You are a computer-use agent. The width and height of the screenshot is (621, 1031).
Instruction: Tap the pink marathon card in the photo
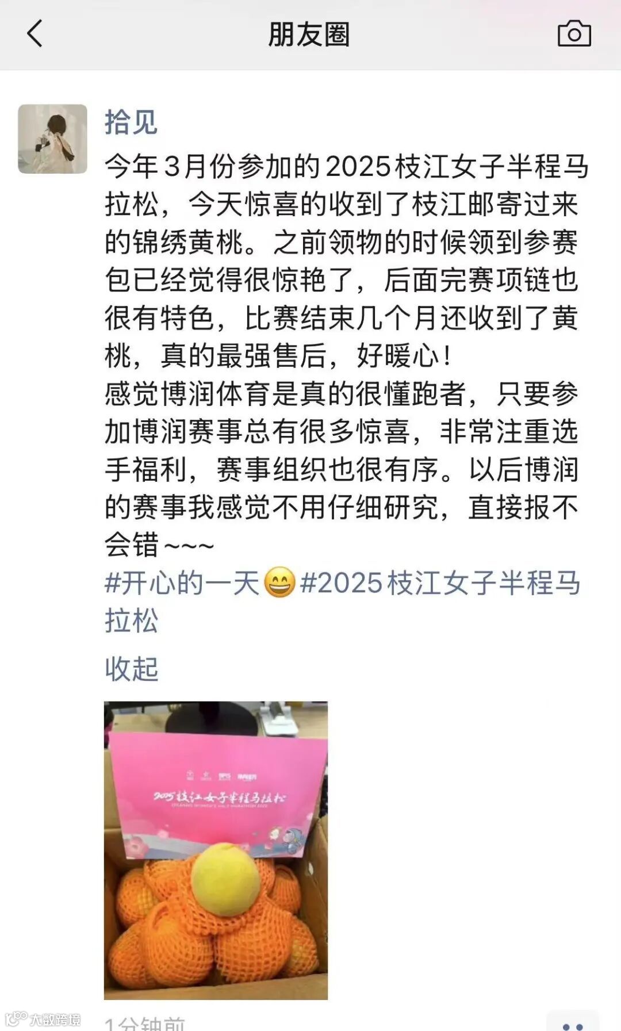(x=217, y=795)
